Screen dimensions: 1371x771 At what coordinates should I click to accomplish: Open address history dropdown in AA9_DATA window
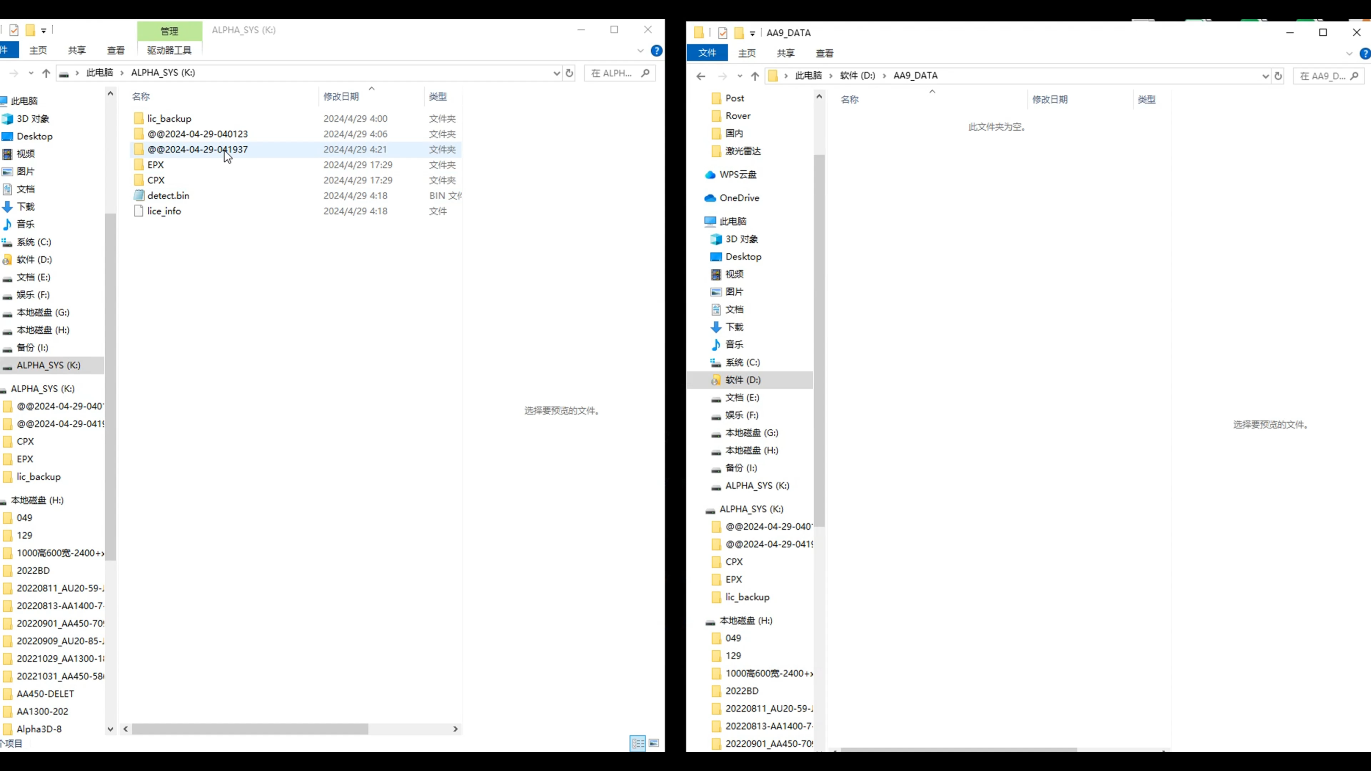tap(1265, 76)
